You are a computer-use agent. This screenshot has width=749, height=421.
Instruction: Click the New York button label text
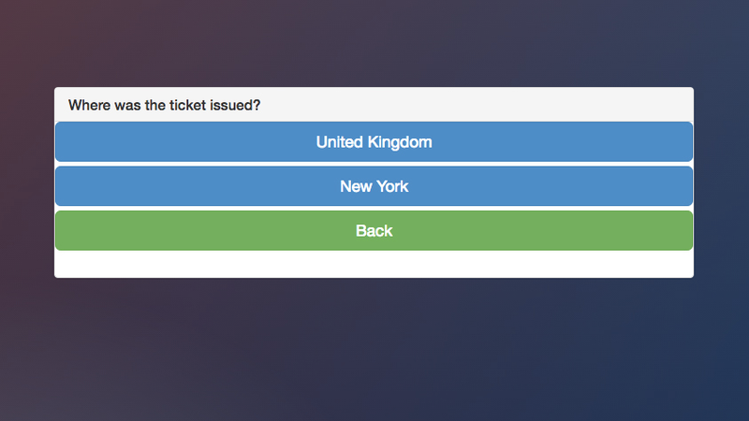click(x=374, y=186)
